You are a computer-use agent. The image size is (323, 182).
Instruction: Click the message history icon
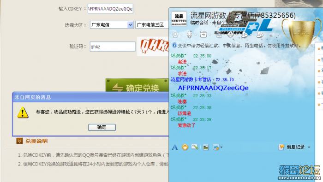(281, 147)
